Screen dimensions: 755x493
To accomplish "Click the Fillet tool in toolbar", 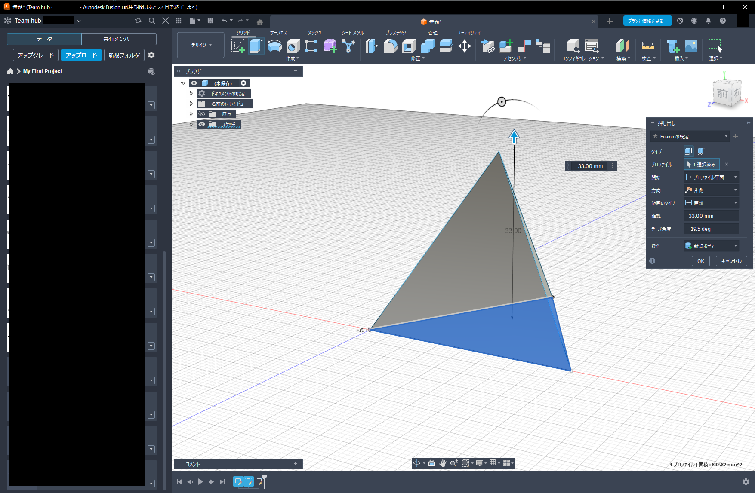I will coord(390,46).
